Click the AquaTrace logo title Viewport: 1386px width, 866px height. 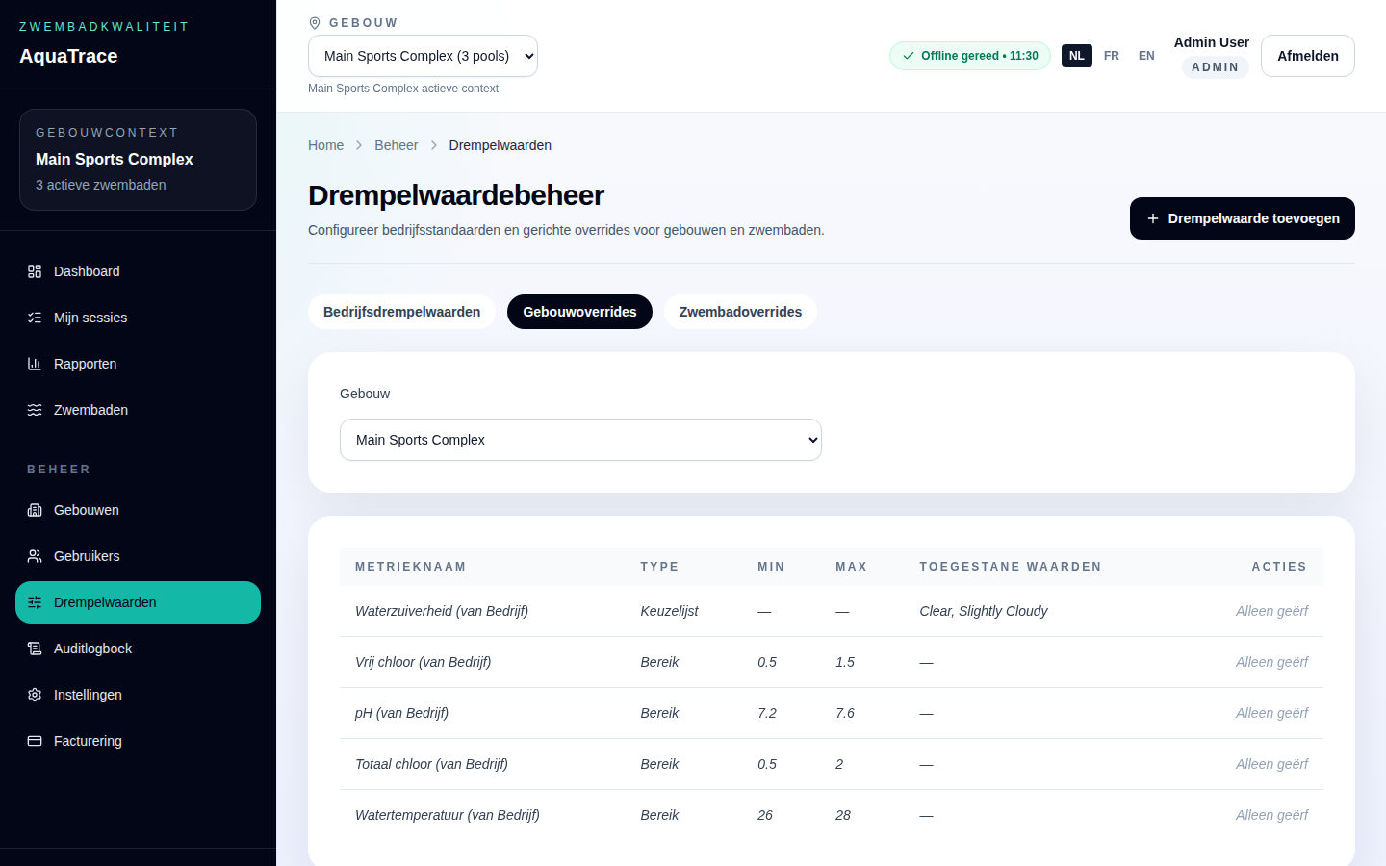click(68, 56)
